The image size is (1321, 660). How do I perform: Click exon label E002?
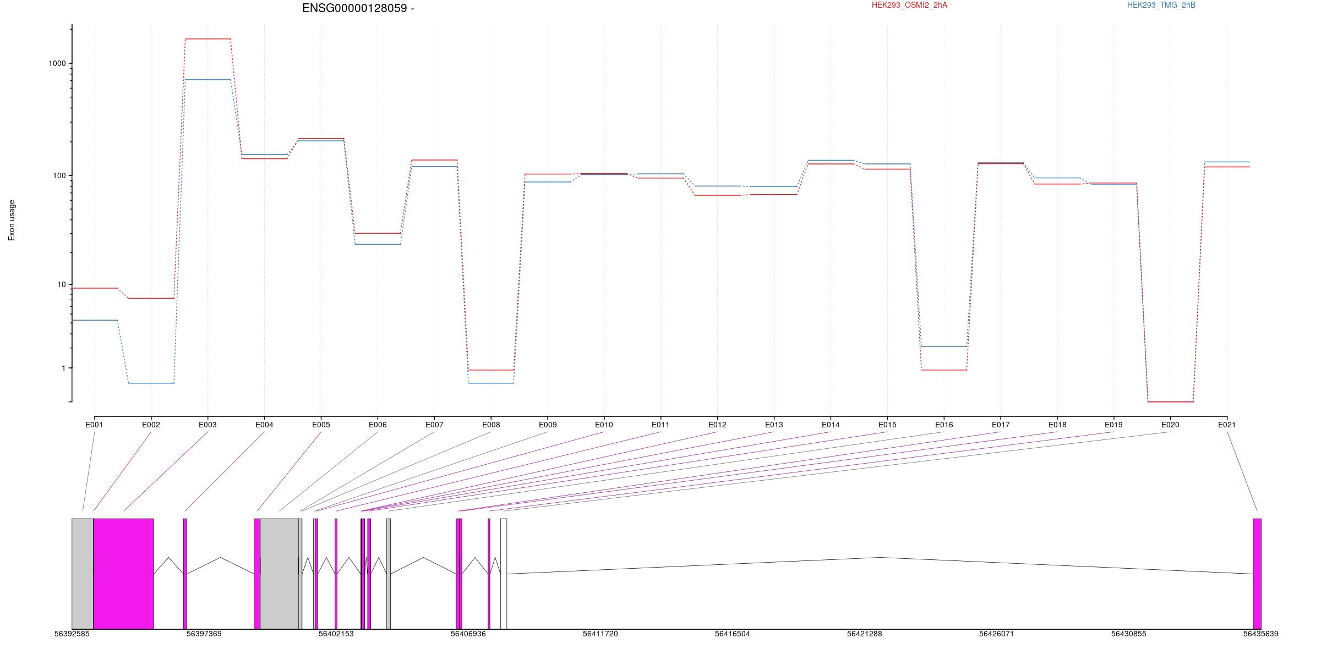pyautogui.click(x=151, y=425)
